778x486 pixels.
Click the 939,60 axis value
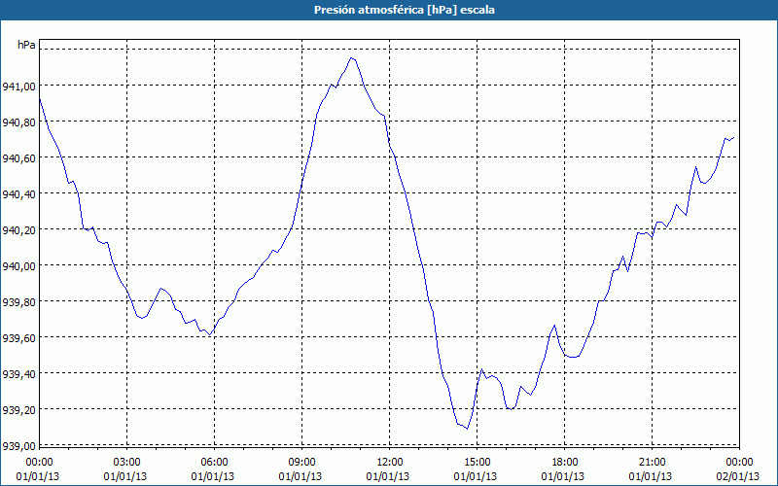19,338
